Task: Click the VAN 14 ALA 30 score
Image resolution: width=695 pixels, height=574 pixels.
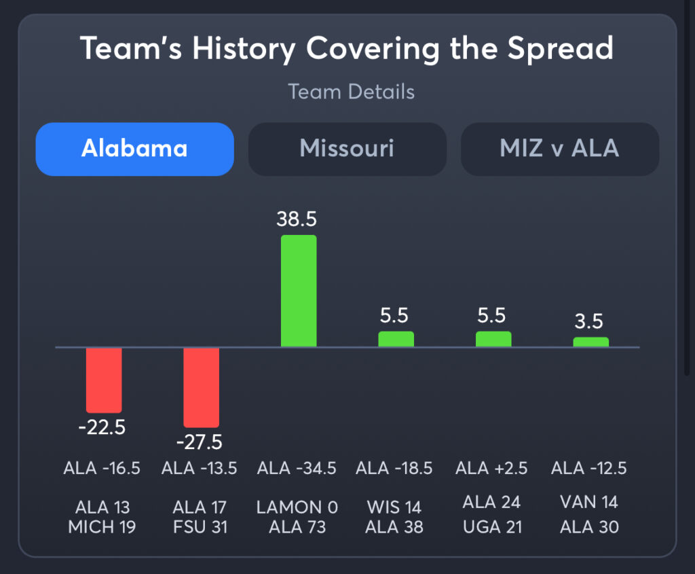Action: point(589,514)
